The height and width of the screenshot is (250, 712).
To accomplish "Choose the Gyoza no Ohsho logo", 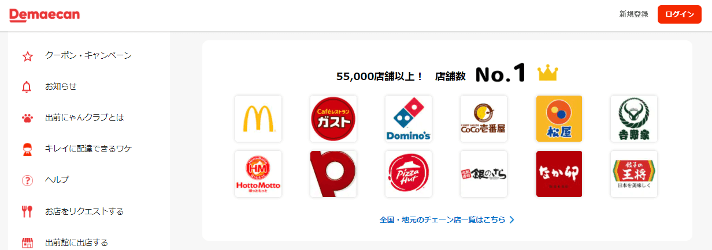I will [634, 174].
